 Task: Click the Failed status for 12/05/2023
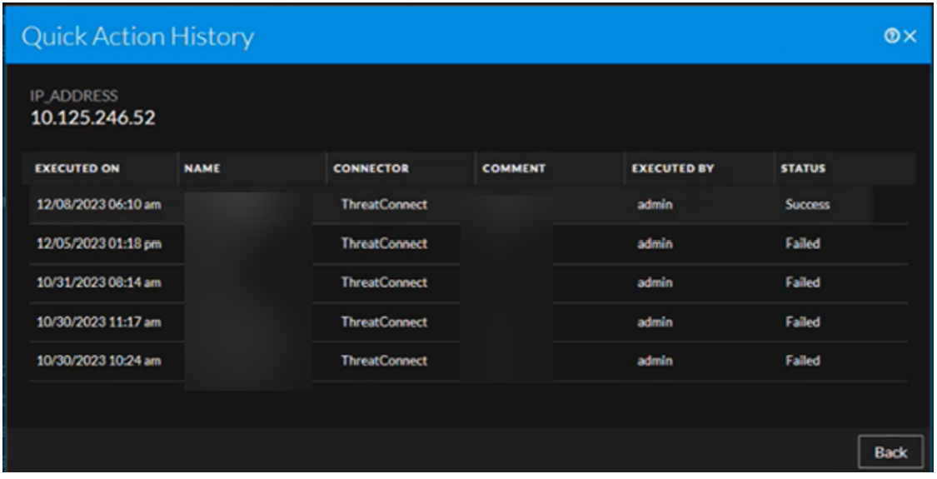point(802,244)
